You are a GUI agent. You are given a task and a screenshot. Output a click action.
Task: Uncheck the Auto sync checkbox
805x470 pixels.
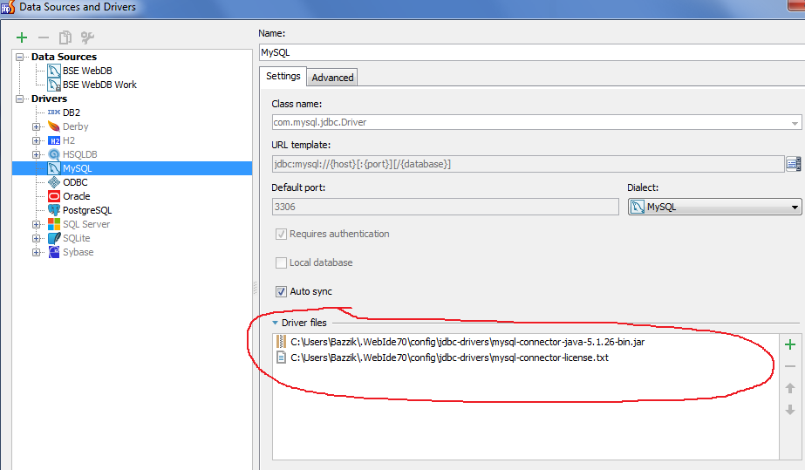click(x=281, y=291)
